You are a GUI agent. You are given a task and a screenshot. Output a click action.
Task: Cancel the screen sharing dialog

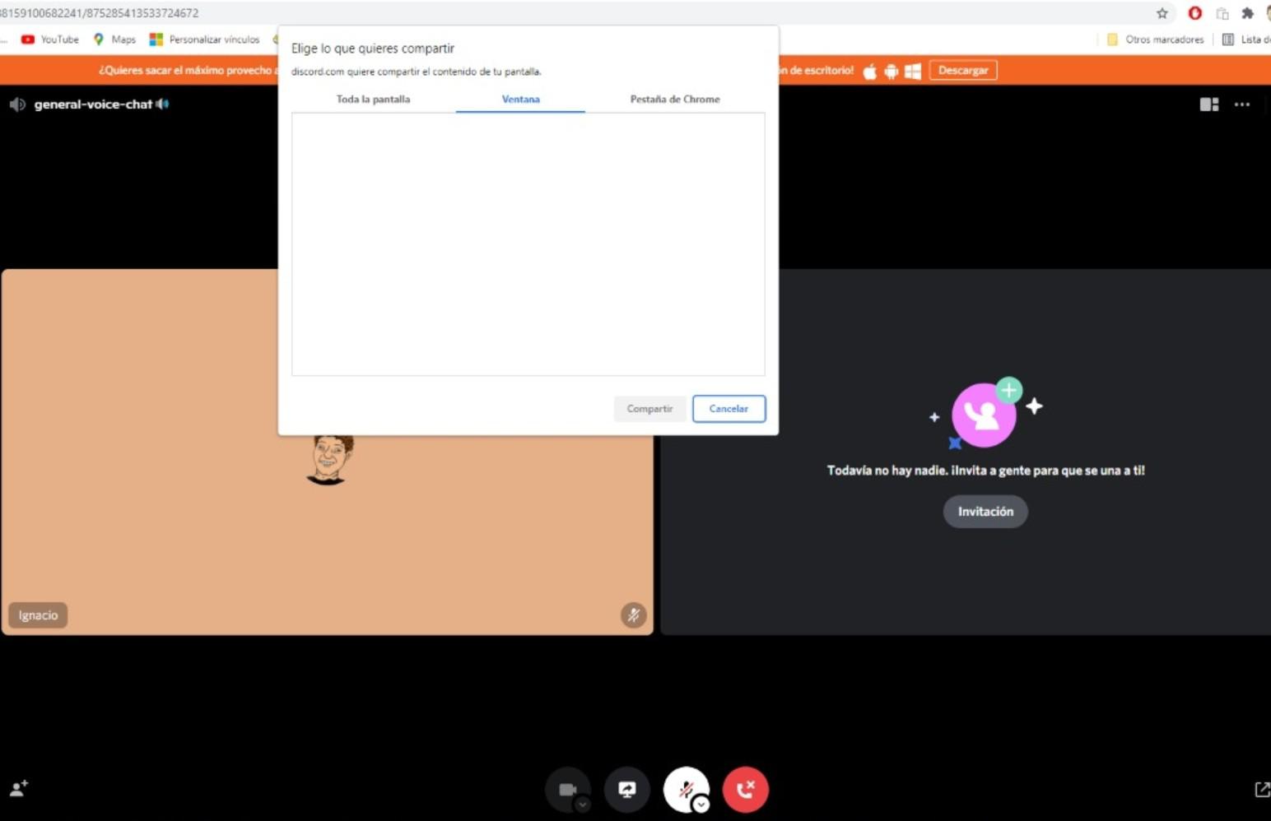(728, 408)
